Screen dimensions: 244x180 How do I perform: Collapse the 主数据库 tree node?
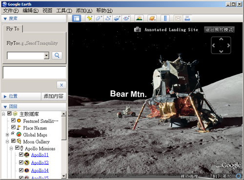point(3,114)
